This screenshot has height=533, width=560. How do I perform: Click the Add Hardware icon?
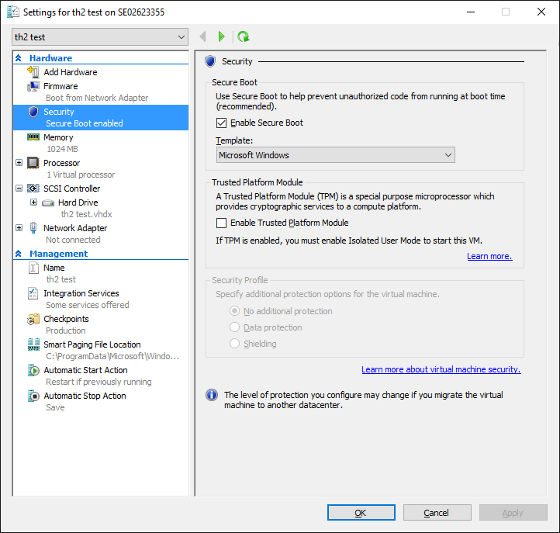coord(33,72)
